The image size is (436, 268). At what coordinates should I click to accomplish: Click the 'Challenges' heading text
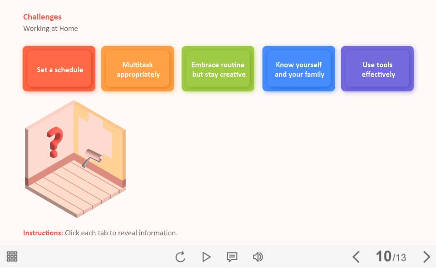tap(42, 17)
